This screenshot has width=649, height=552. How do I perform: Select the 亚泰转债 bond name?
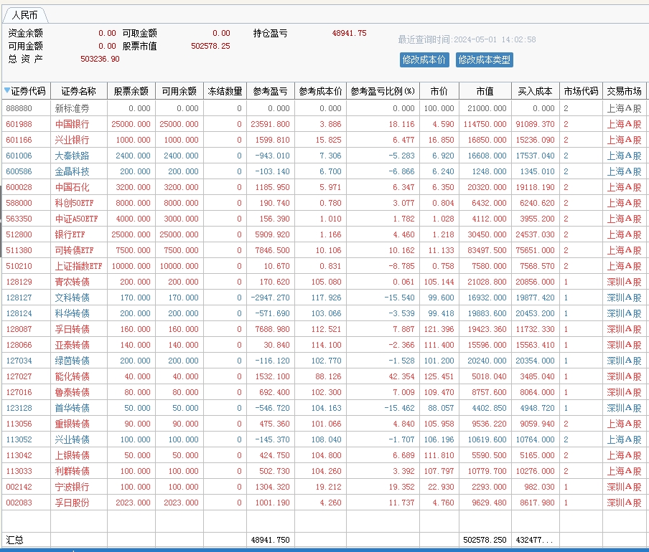[x=72, y=345]
